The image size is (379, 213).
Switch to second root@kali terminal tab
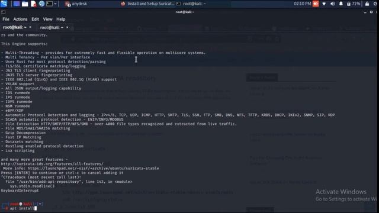(52, 28)
